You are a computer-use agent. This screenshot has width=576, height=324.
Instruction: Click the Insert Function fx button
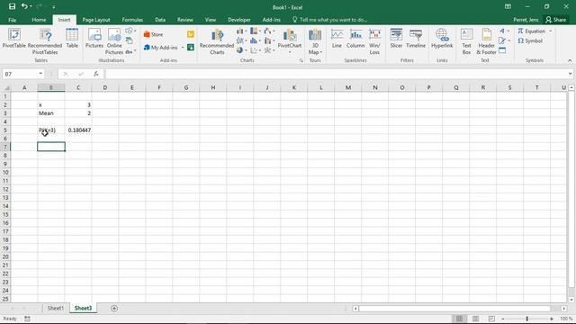(x=96, y=74)
